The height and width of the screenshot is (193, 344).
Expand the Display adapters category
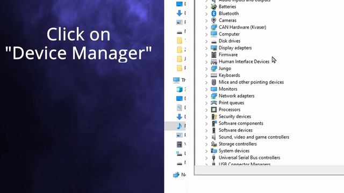pyautogui.click(x=206, y=48)
